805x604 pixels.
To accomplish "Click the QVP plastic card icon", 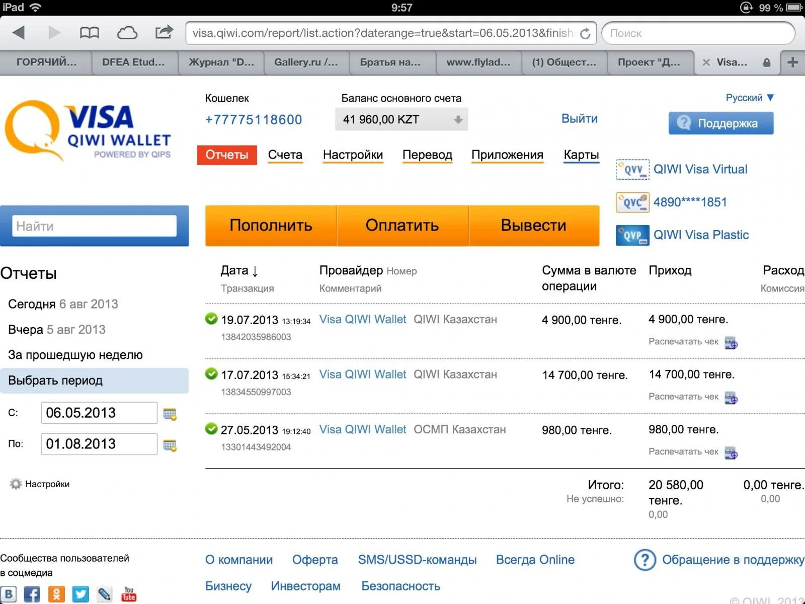I will [632, 235].
